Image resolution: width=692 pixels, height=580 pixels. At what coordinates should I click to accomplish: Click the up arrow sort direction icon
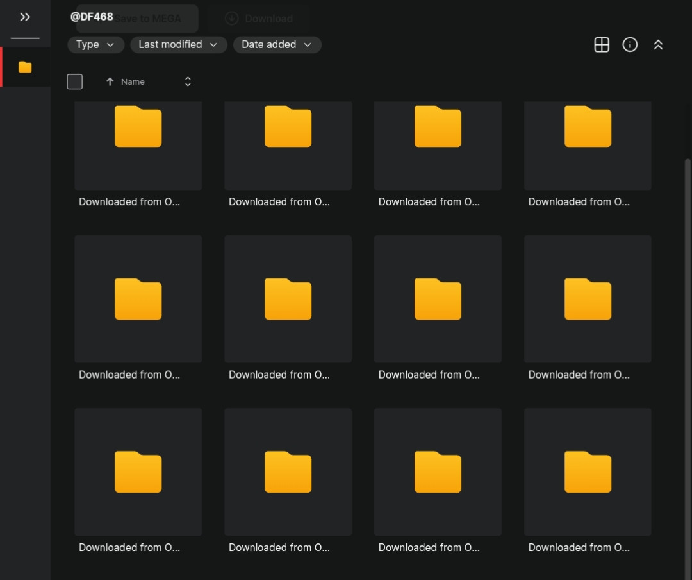(110, 81)
